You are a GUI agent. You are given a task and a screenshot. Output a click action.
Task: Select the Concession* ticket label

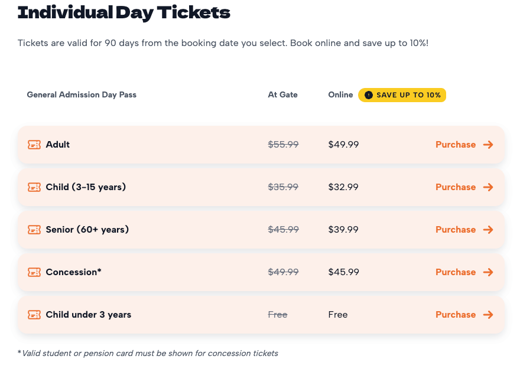click(x=73, y=272)
